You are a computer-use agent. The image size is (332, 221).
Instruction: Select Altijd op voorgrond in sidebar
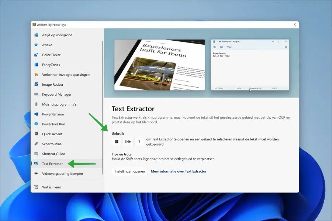click(67, 35)
